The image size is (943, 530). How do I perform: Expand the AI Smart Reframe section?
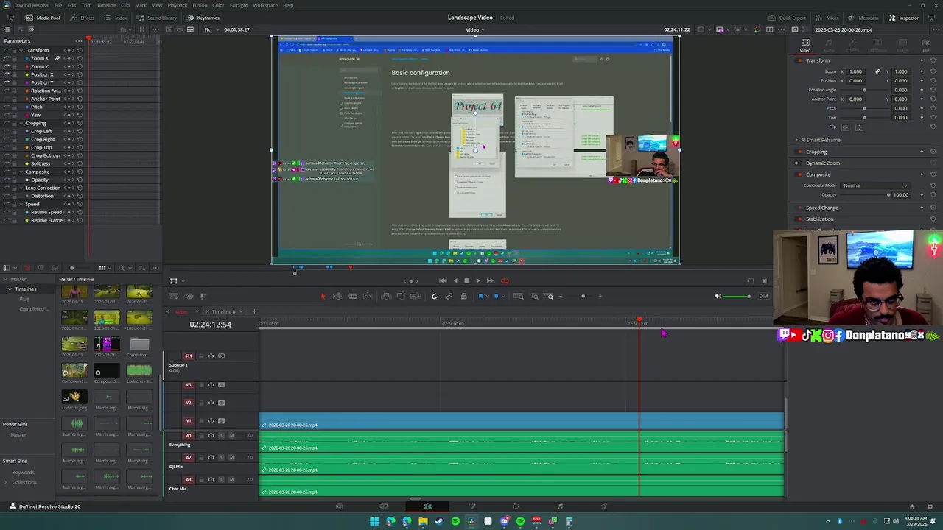tap(796, 140)
